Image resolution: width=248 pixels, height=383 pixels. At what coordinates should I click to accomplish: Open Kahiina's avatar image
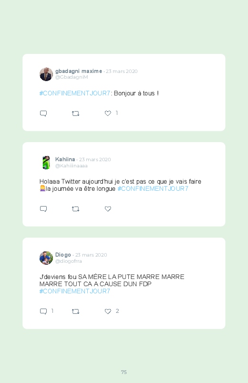coord(46,163)
